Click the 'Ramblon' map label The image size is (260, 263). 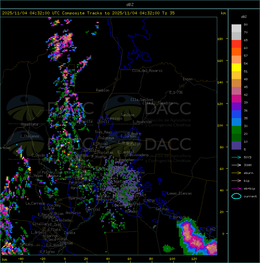(102, 90)
